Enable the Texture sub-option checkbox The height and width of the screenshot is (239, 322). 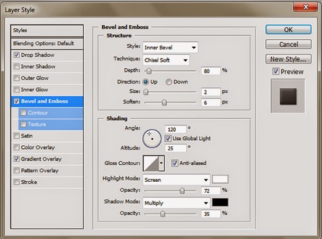(23, 124)
